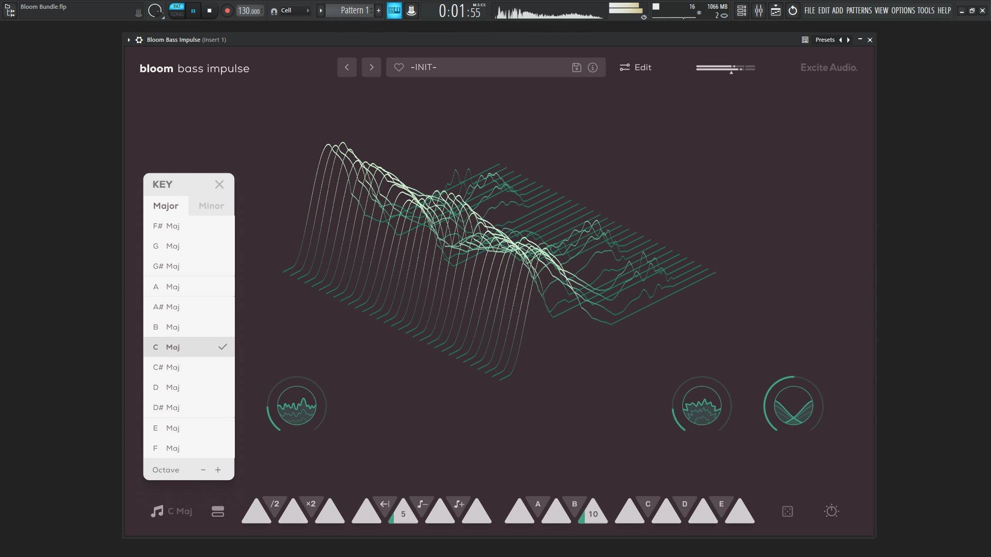This screenshot has width=991, height=557.
Task: Select previous preset arrow in plugin title bar
Action: [840, 40]
